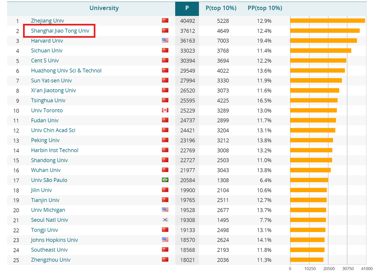Click the China flag beside Wuhan Univ
378x276 pixels.
click(x=165, y=170)
